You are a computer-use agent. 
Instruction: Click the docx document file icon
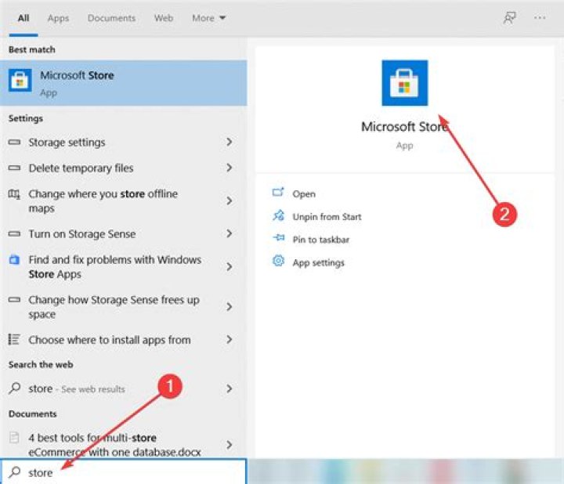pos(14,437)
